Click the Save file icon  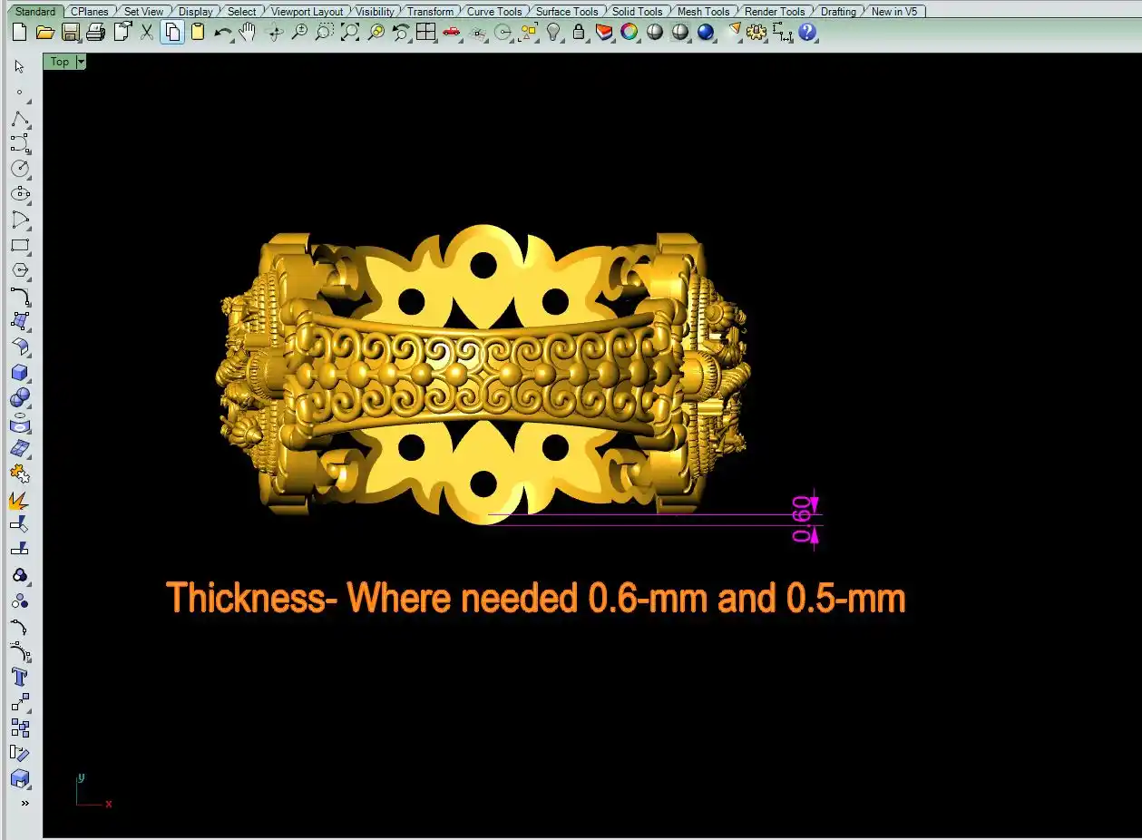tap(71, 33)
